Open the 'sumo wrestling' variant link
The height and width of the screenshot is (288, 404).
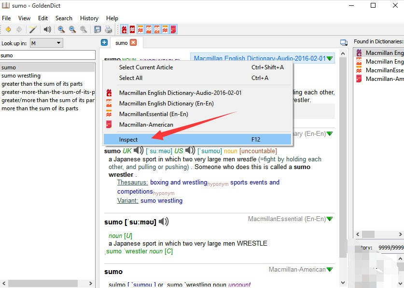pyautogui.click(x=162, y=200)
